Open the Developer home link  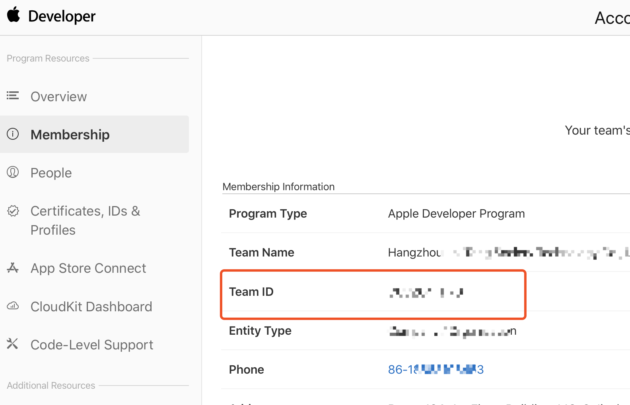62,16
